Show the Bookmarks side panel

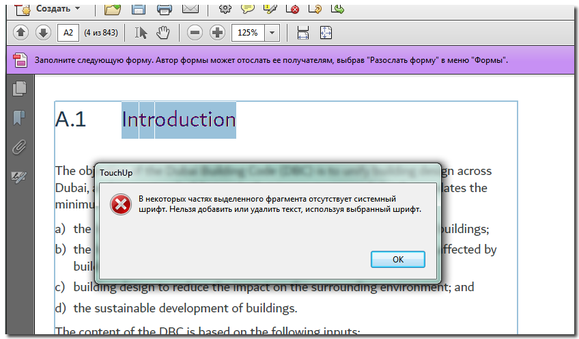[20, 118]
